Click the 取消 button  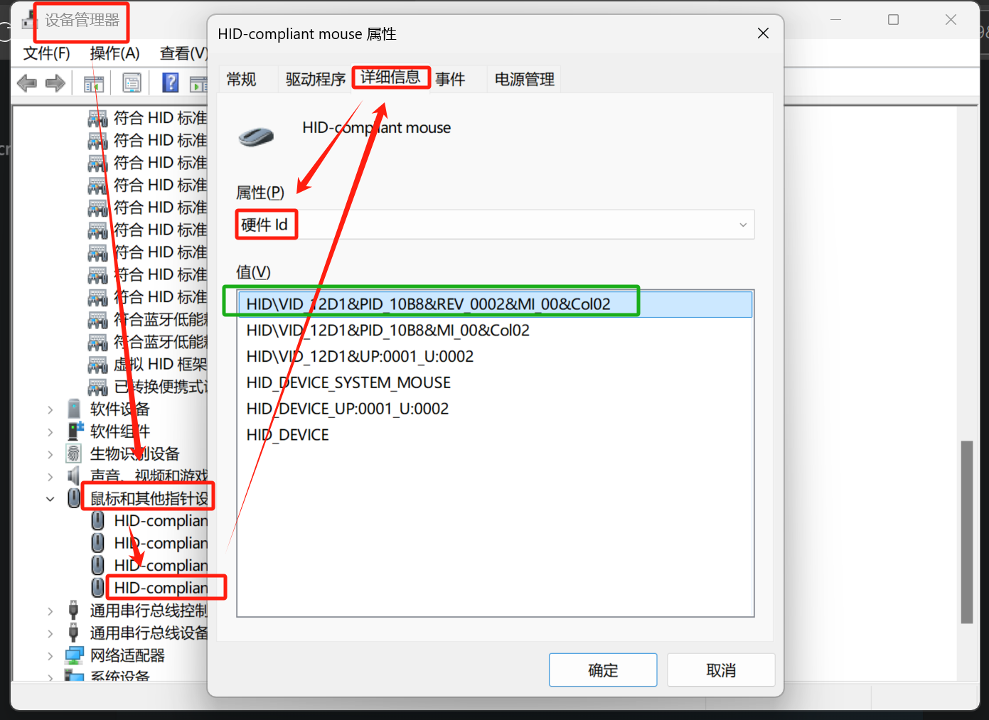point(720,670)
